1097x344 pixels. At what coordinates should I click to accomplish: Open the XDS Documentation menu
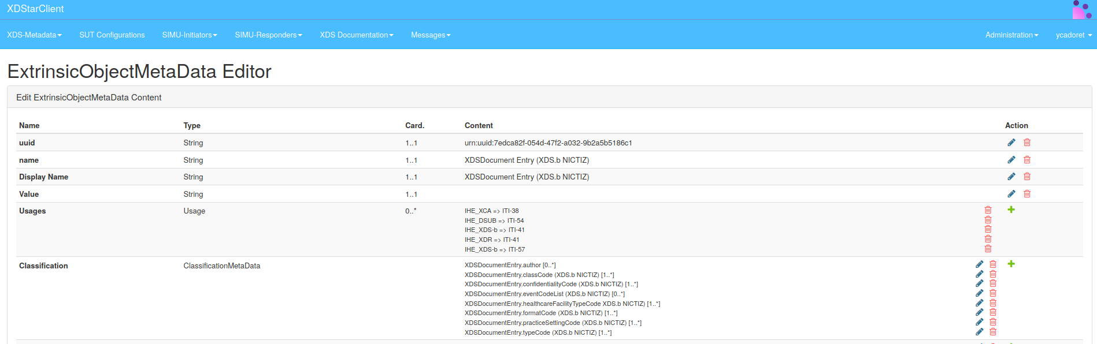(356, 35)
